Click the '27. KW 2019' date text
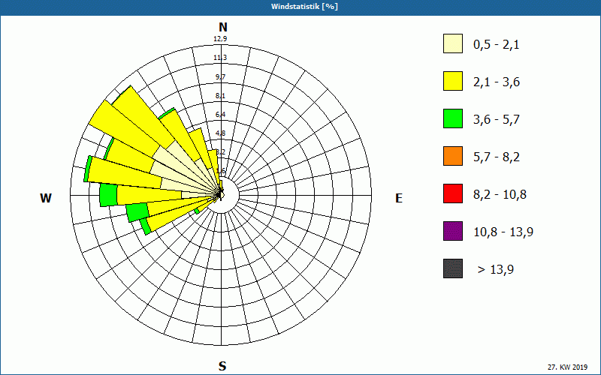 [567, 367]
